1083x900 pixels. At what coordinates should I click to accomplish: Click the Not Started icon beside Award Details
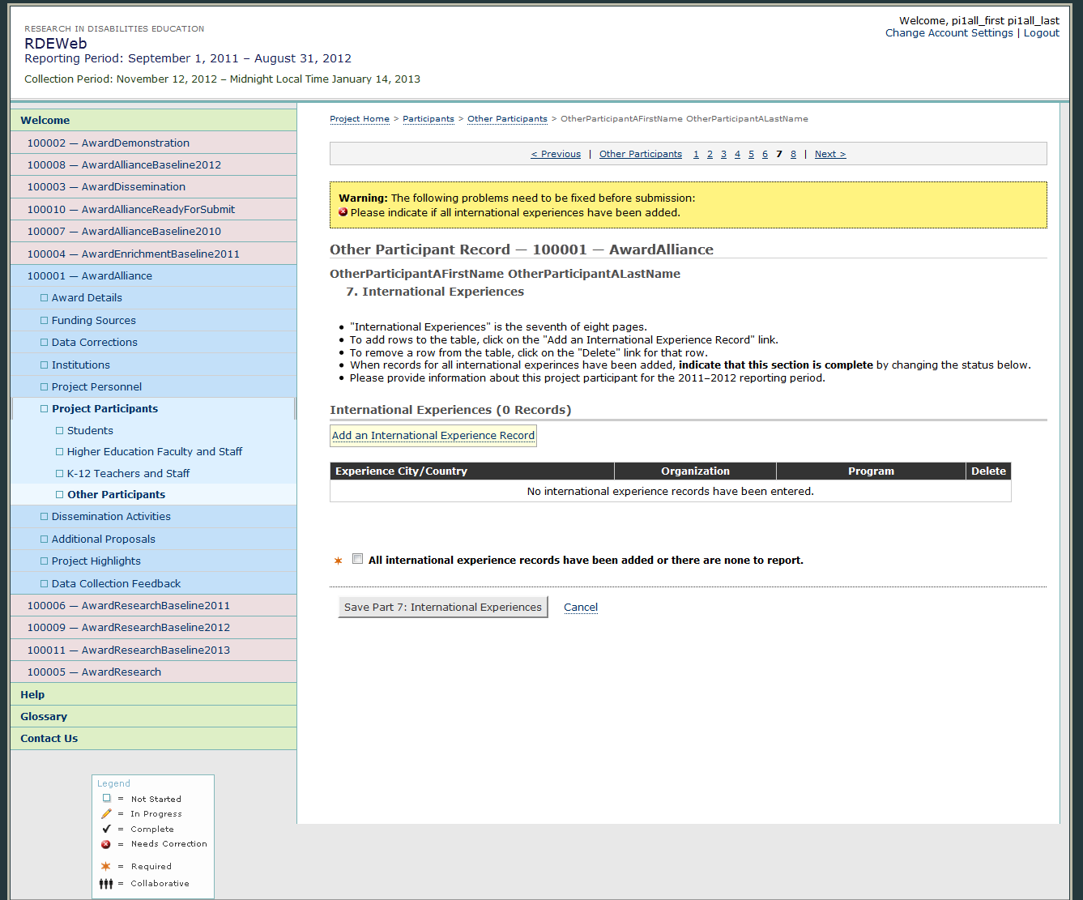pos(45,298)
